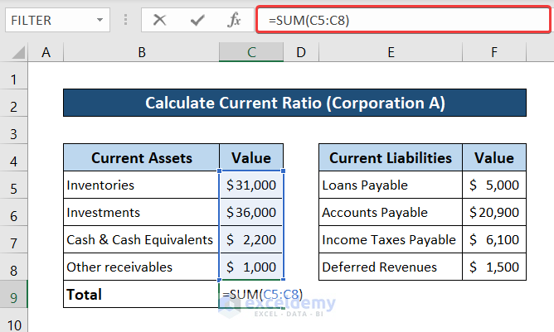The image size is (554, 332).
Task: Select the Current Liabilities header cell
Action: tap(391, 157)
